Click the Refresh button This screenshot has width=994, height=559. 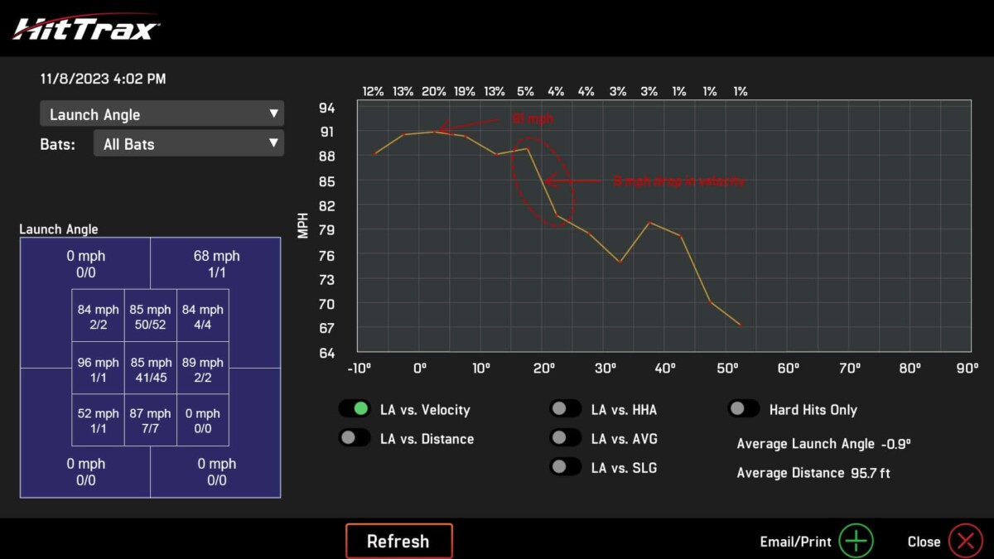[x=399, y=541]
